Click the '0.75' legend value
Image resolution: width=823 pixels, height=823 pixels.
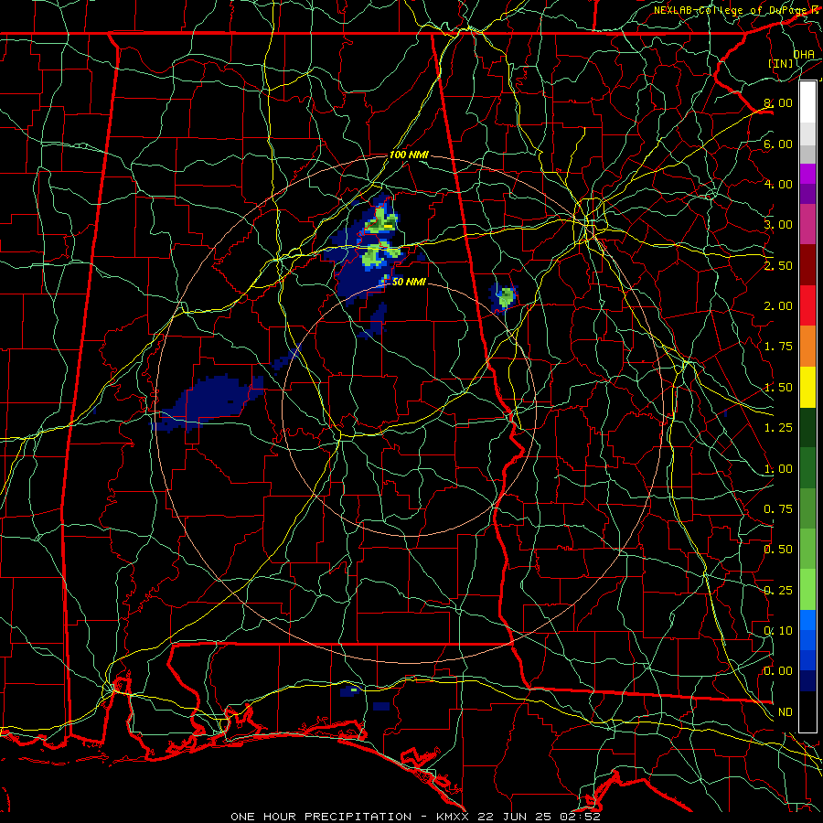778,509
